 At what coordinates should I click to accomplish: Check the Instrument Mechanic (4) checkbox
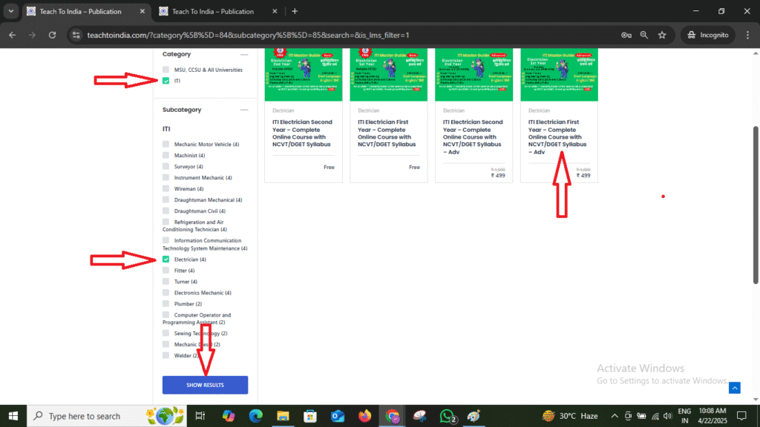click(x=166, y=178)
